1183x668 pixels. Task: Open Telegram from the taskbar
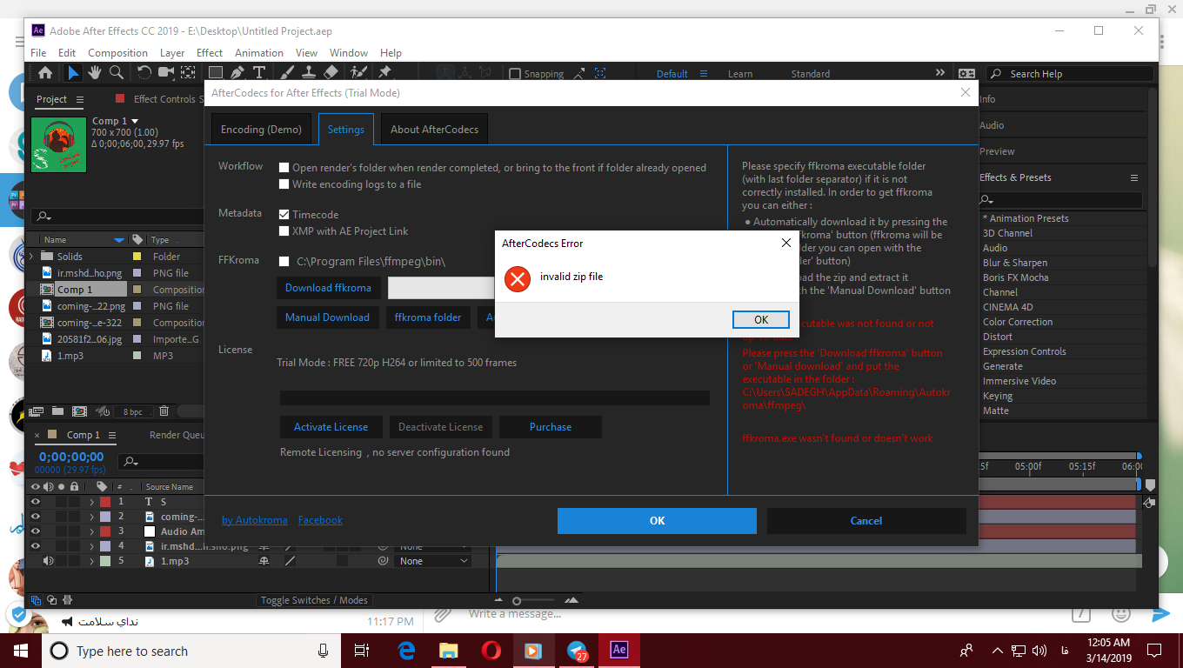click(577, 650)
